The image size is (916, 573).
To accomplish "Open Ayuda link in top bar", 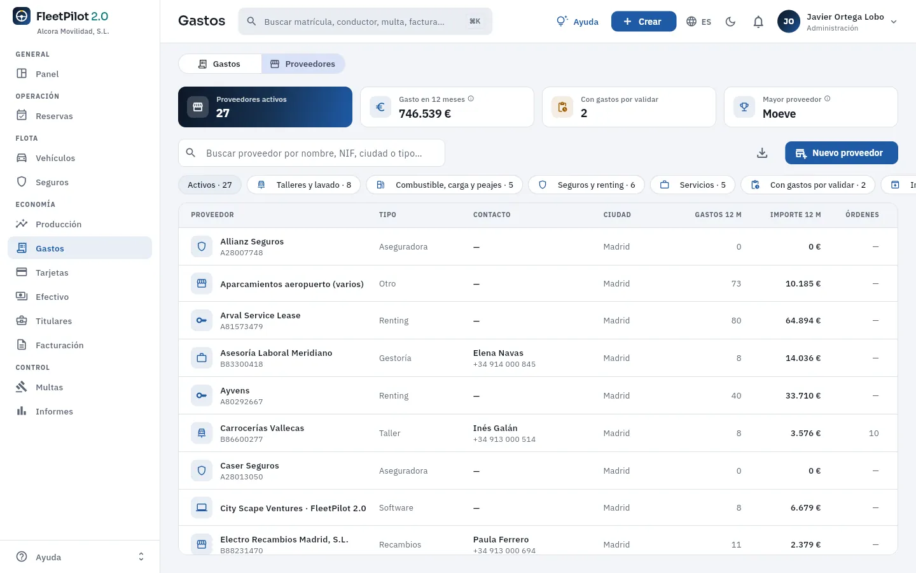I will tap(578, 22).
